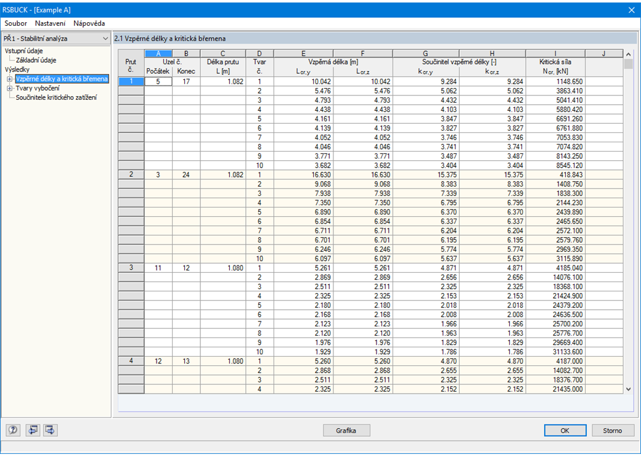
Task: Click start node cell with value 5
Action: 158,81
